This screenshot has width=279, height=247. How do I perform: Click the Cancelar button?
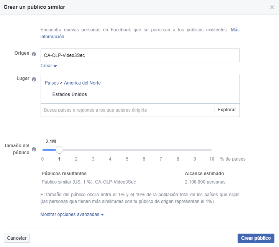(x=17, y=238)
